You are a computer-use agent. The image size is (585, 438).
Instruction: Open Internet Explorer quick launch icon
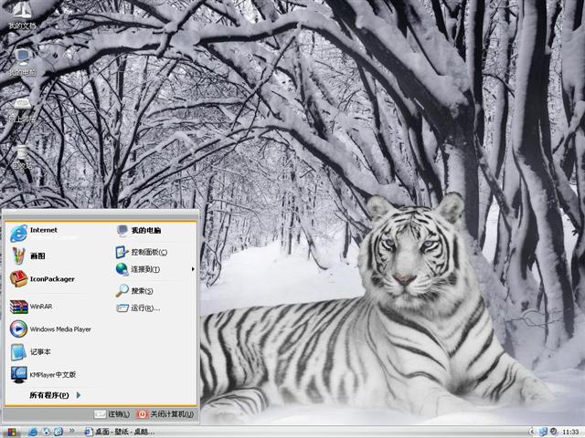[33, 432]
